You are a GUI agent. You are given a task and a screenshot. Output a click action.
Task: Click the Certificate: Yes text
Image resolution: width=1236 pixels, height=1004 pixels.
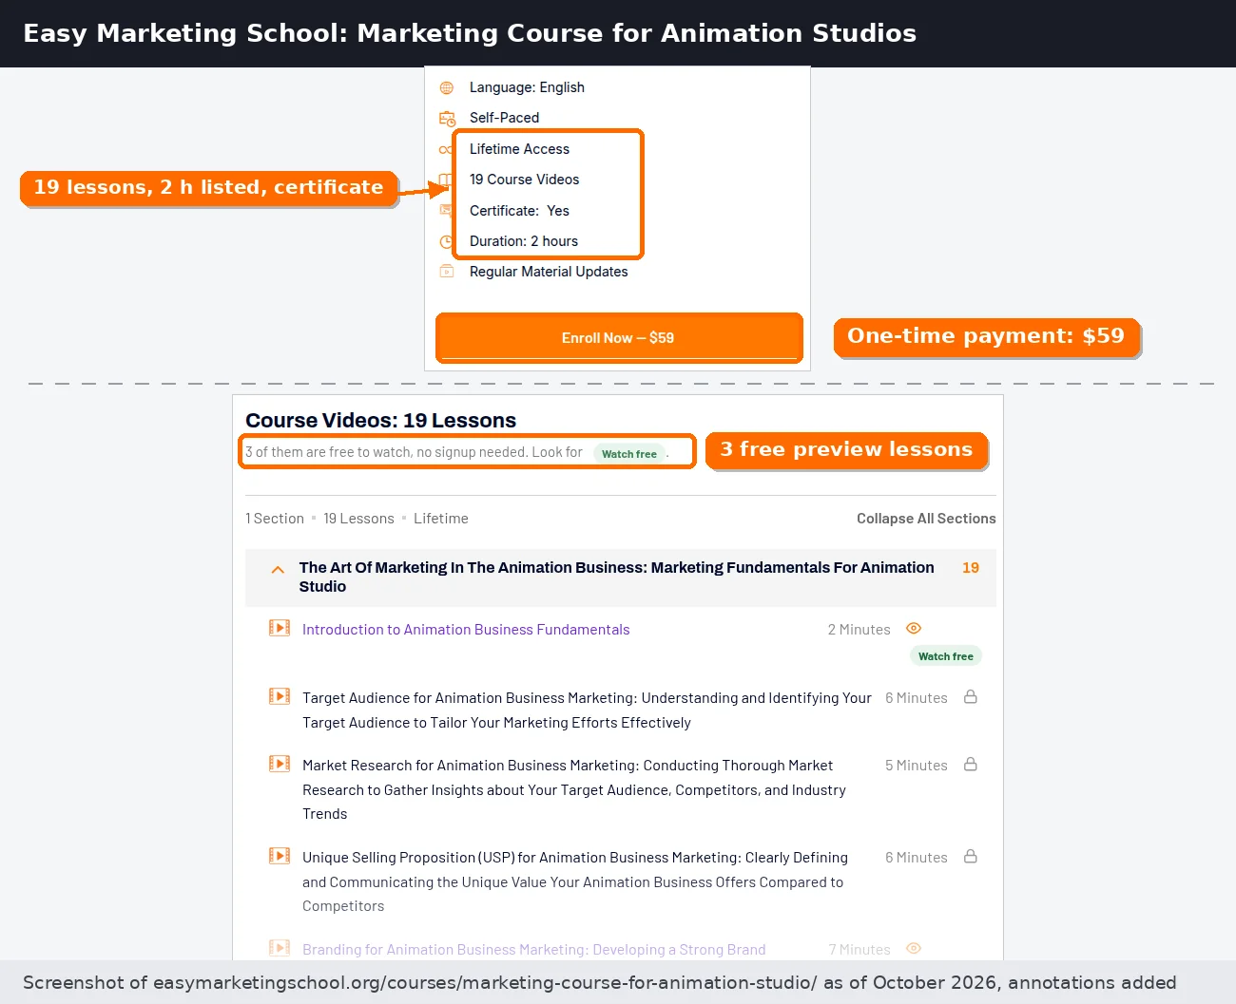click(x=519, y=211)
